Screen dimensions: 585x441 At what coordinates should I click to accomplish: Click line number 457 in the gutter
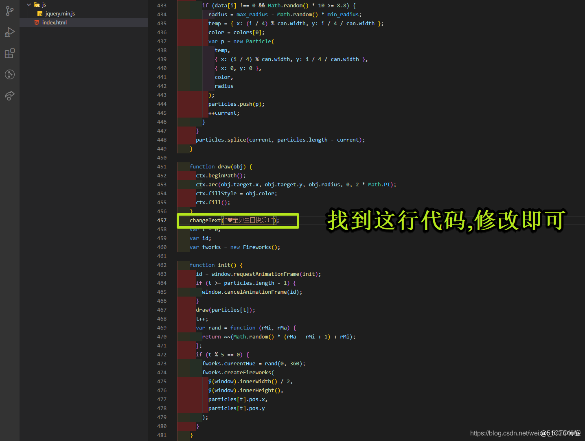point(162,220)
